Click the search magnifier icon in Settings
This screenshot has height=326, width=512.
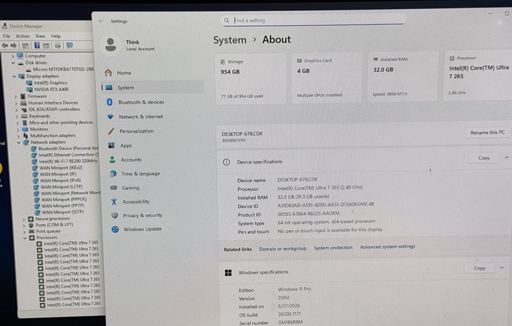click(x=227, y=20)
